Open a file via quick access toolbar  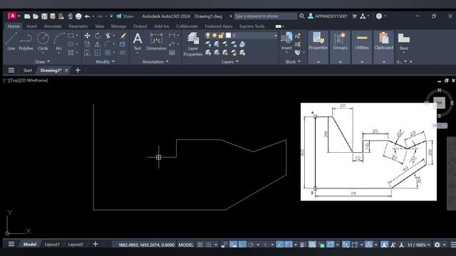pos(36,16)
